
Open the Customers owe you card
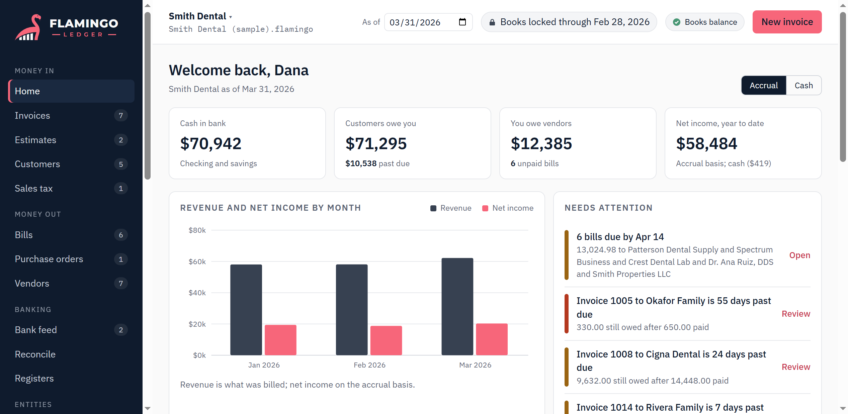[412, 143]
